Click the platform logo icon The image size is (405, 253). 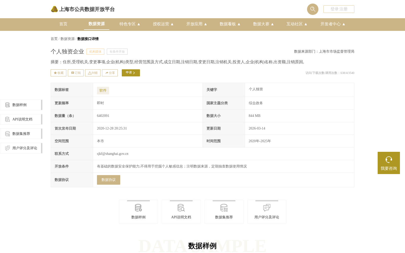54,9
